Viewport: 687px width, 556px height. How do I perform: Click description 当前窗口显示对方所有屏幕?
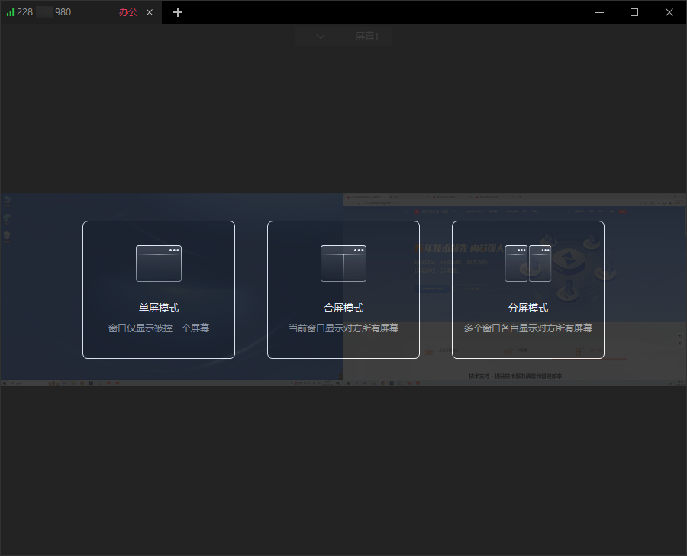(x=343, y=328)
